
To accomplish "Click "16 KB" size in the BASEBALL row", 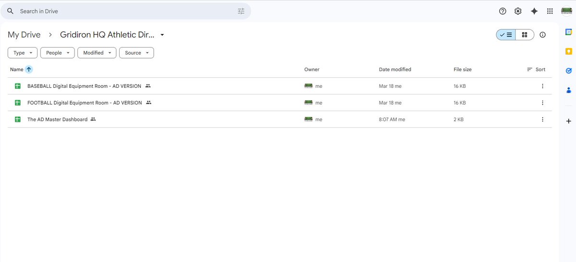I will coord(460,86).
